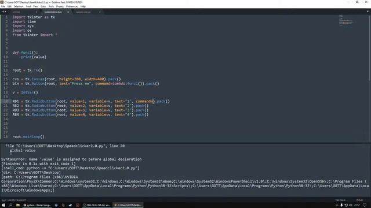This screenshot has width=371, height=208.
Task: Place cursor on 'import tkinter as tk' line
Action: pos(34,17)
